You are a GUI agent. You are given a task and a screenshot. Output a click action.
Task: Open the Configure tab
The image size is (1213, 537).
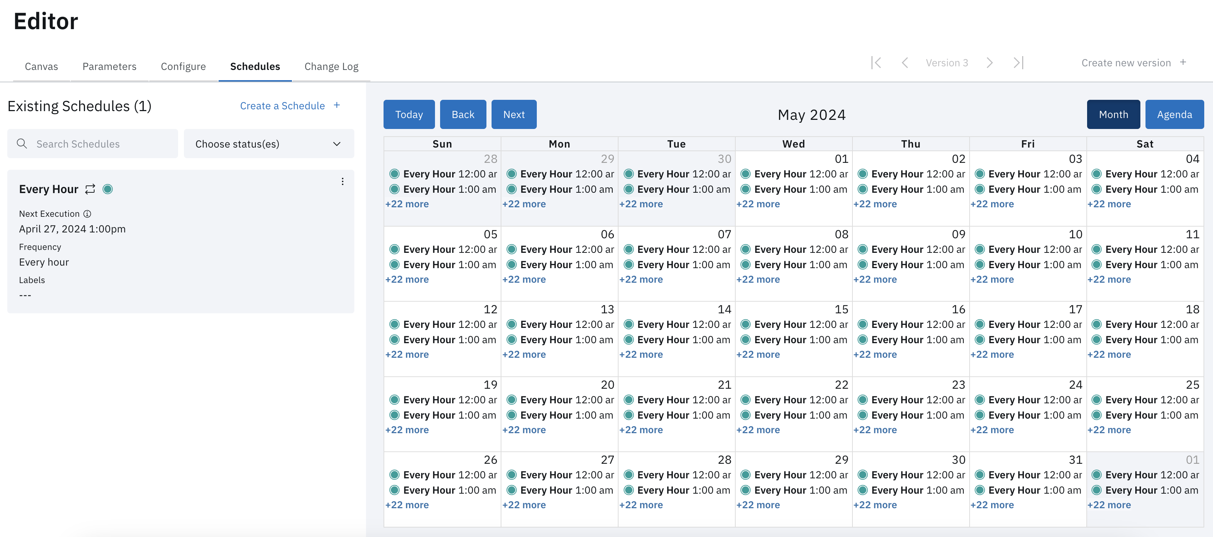click(183, 66)
